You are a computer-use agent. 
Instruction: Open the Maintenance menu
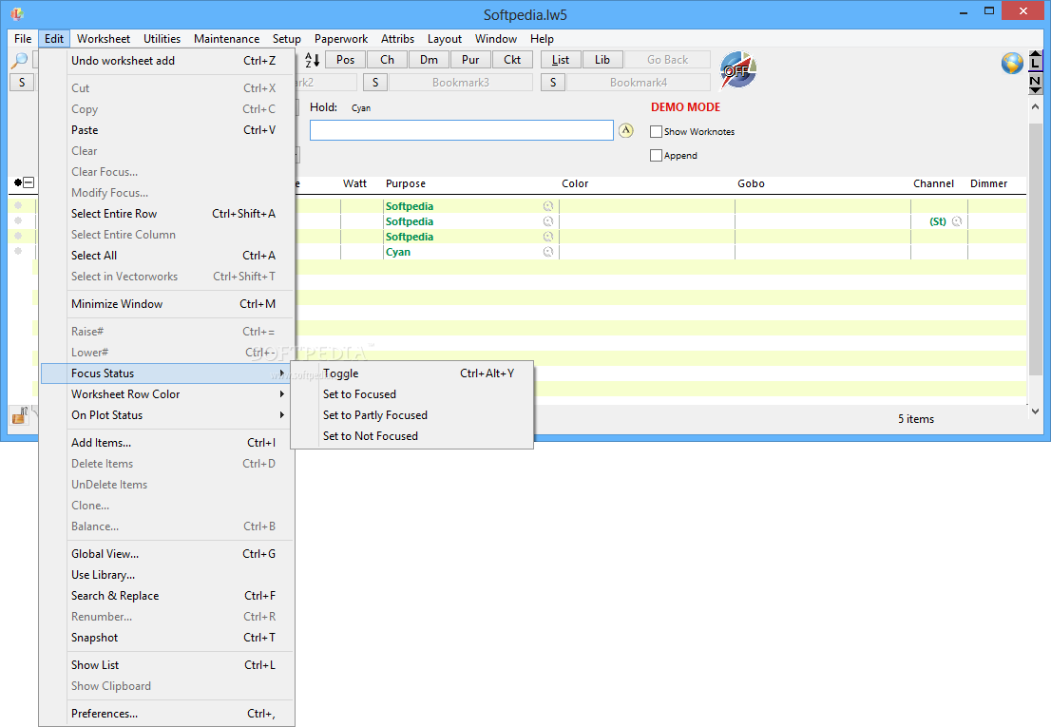tap(226, 39)
